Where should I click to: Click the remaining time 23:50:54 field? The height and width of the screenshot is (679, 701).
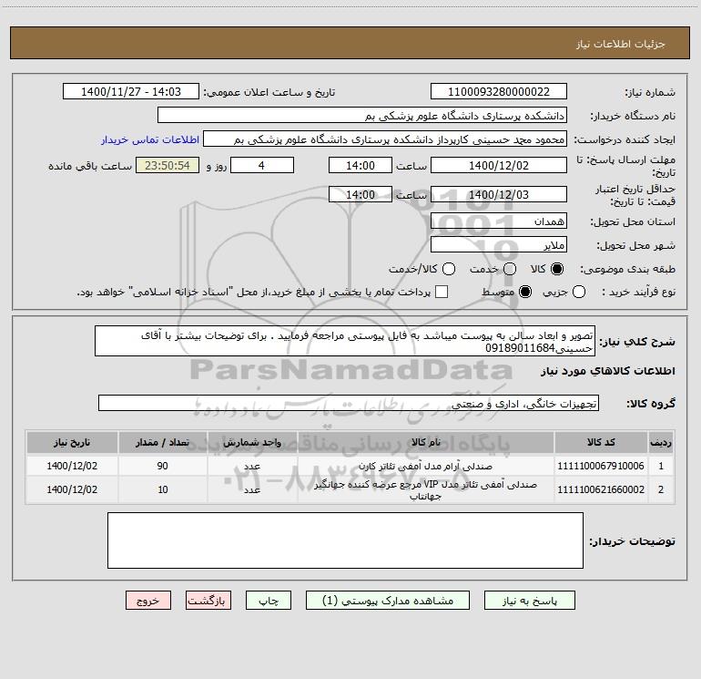pyautogui.click(x=168, y=165)
